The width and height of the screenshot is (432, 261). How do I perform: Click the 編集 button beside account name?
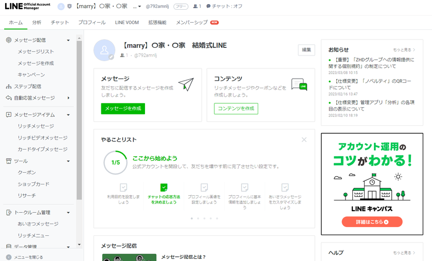click(x=307, y=50)
